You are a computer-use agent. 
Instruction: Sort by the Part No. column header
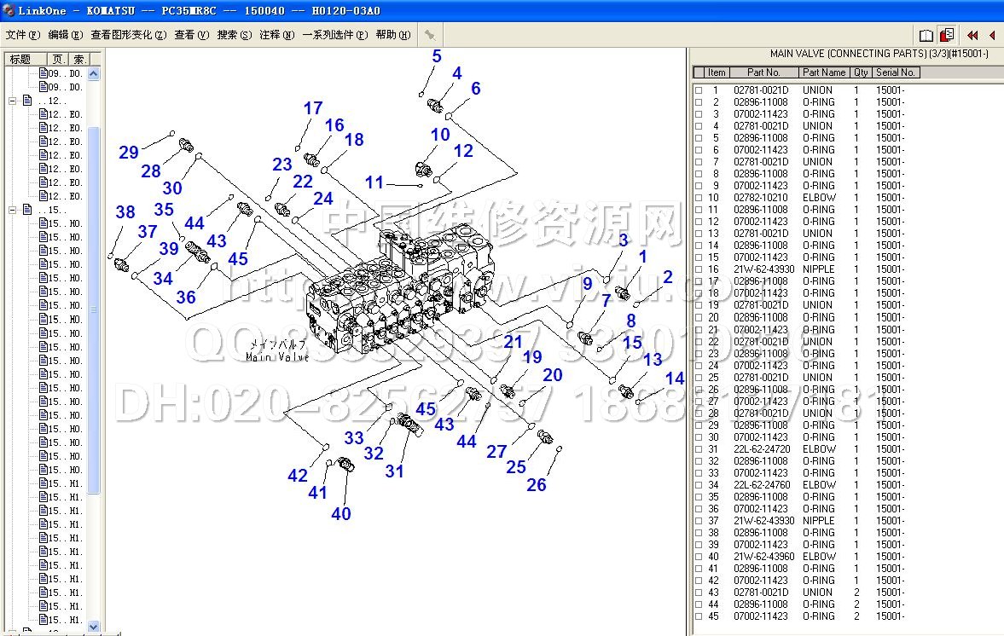[x=763, y=72]
